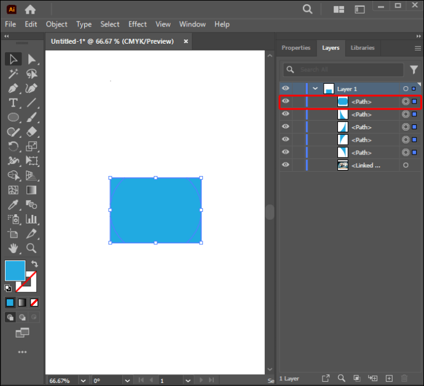Open the zoom level dropdown
Viewport: 424px width, 386px height.
coord(83,380)
